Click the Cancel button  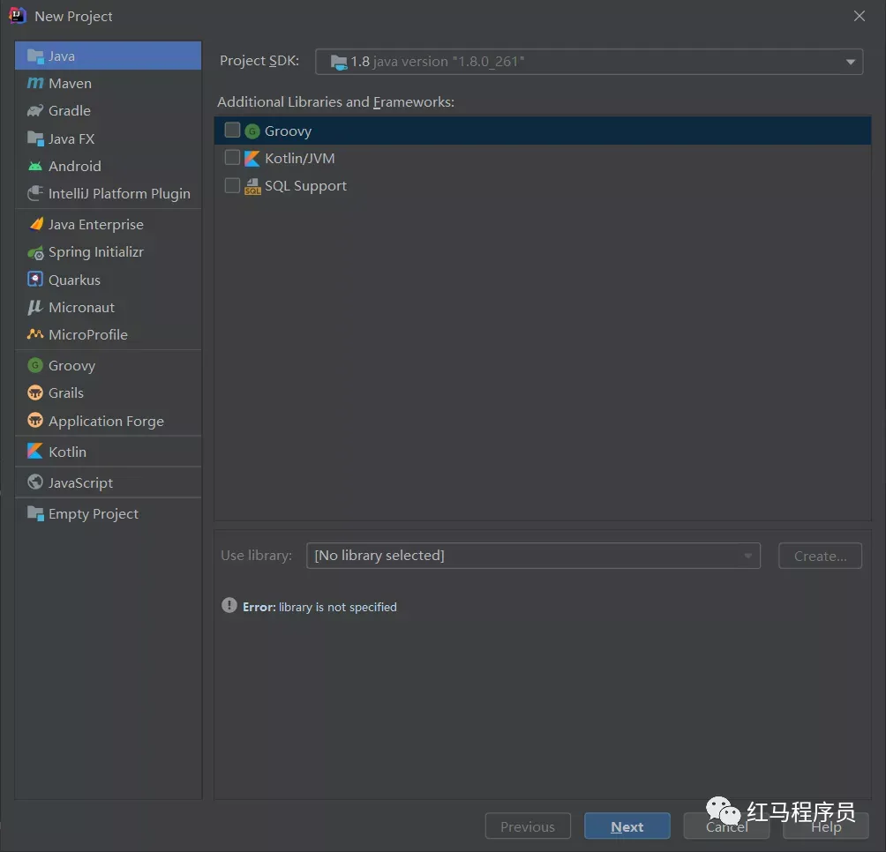pos(726,826)
